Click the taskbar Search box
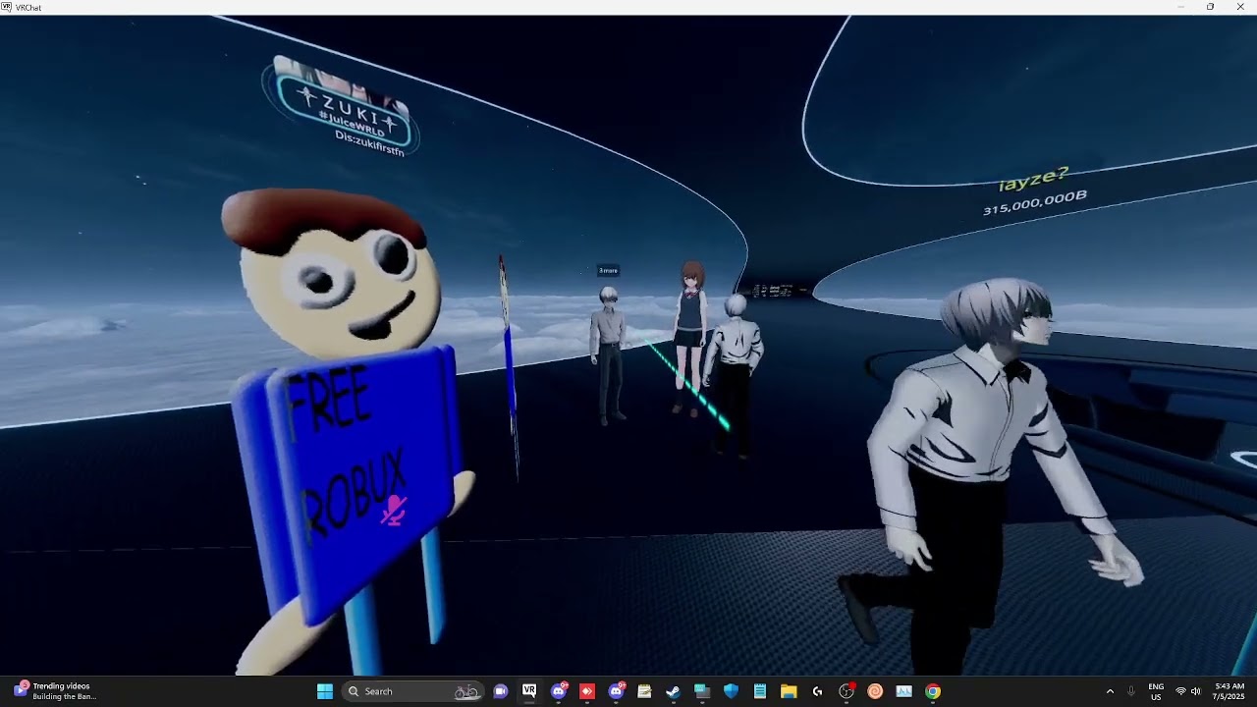This screenshot has height=707, width=1257. (412, 691)
